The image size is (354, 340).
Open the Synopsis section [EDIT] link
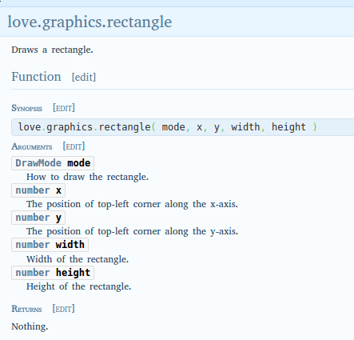[x=64, y=108]
